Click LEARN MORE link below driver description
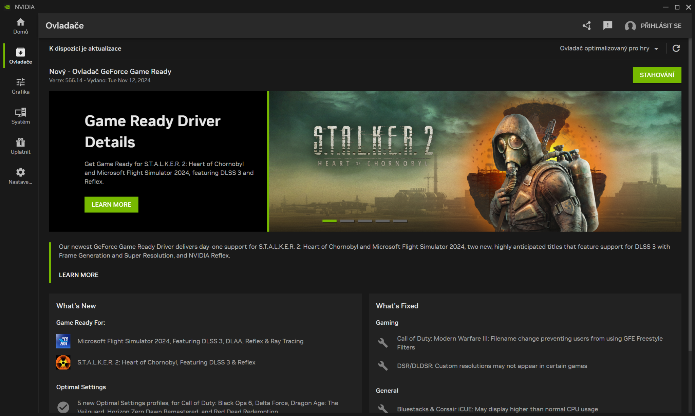The image size is (695, 416). [x=79, y=275]
